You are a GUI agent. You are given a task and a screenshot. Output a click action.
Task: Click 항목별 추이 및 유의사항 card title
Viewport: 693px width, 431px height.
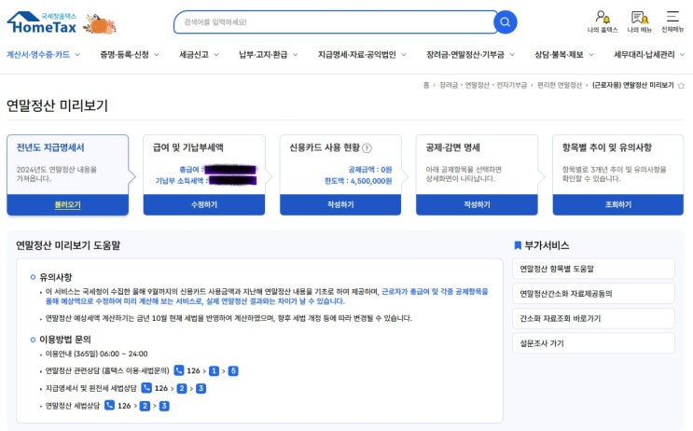tap(607, 147)
